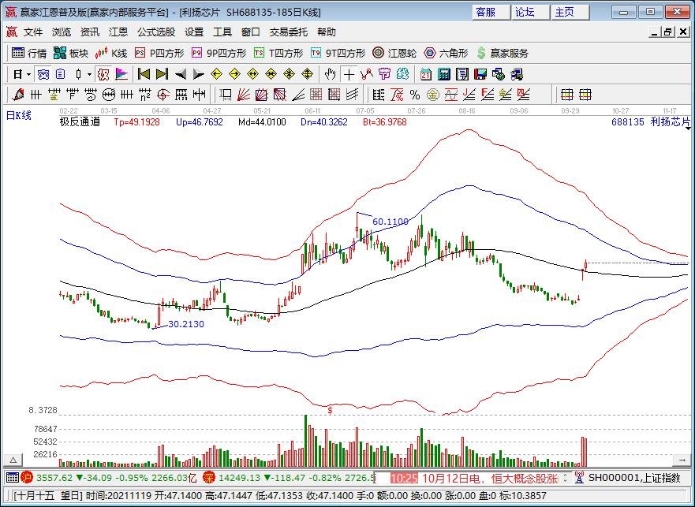Viewport: 695px width, 507px height.
Task: Step chart left with black left arrow
Action: [x=181, y=74]
